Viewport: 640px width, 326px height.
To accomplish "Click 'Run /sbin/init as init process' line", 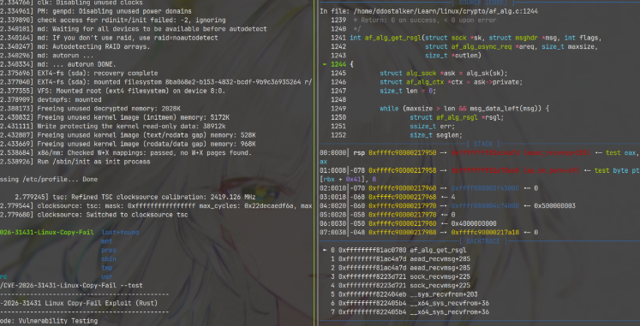I will click(x=75, y=162).
